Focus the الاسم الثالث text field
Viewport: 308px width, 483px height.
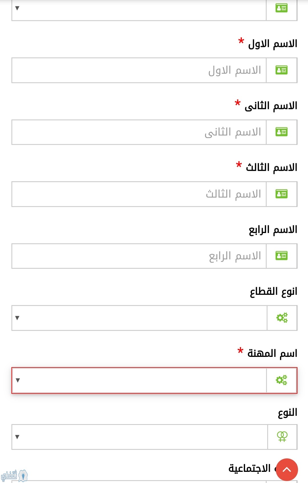coord(139,194)
